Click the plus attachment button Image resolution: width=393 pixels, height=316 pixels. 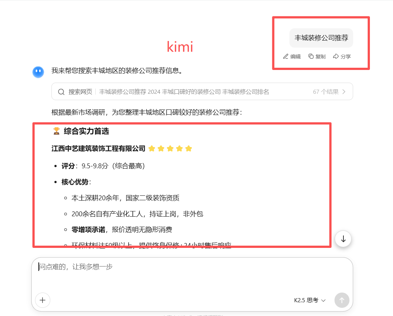42,300
